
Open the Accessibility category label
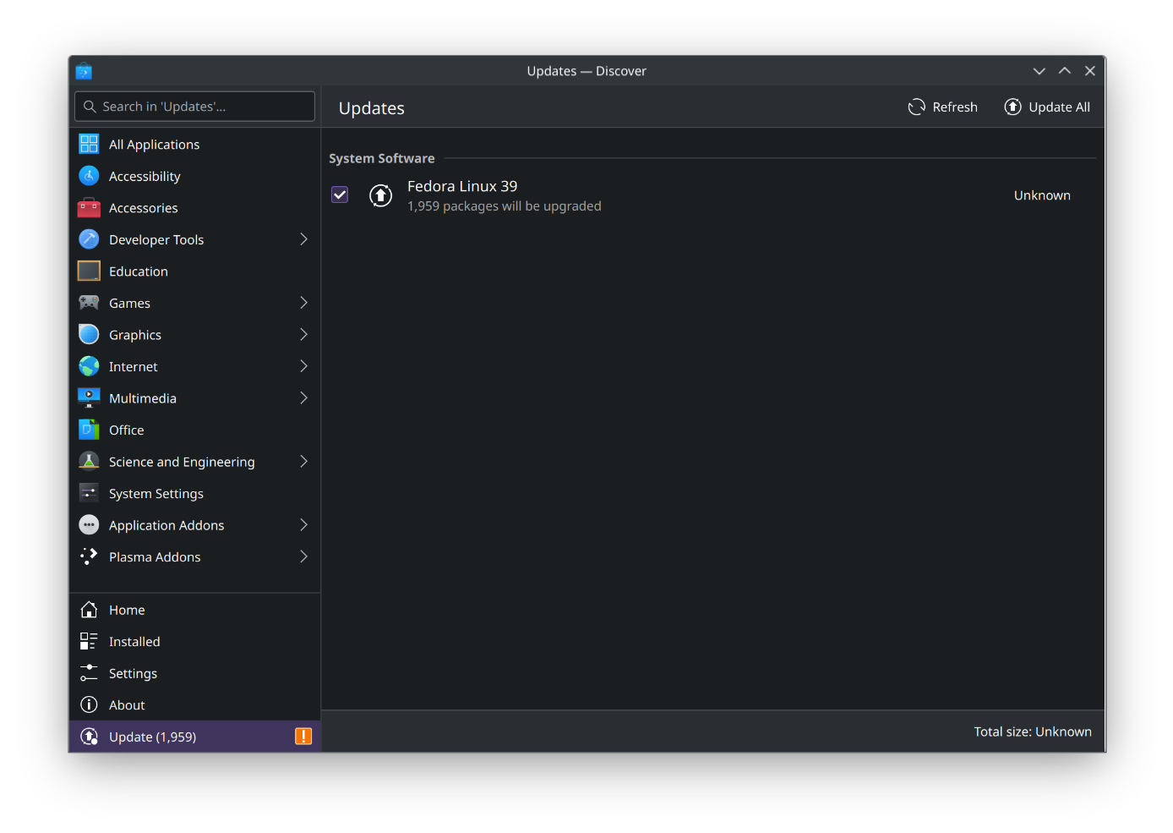click(145, 176)
